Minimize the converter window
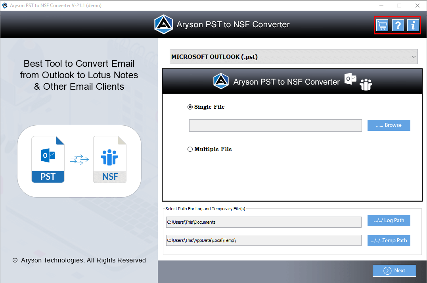427x283 pixels. [381, 6]
